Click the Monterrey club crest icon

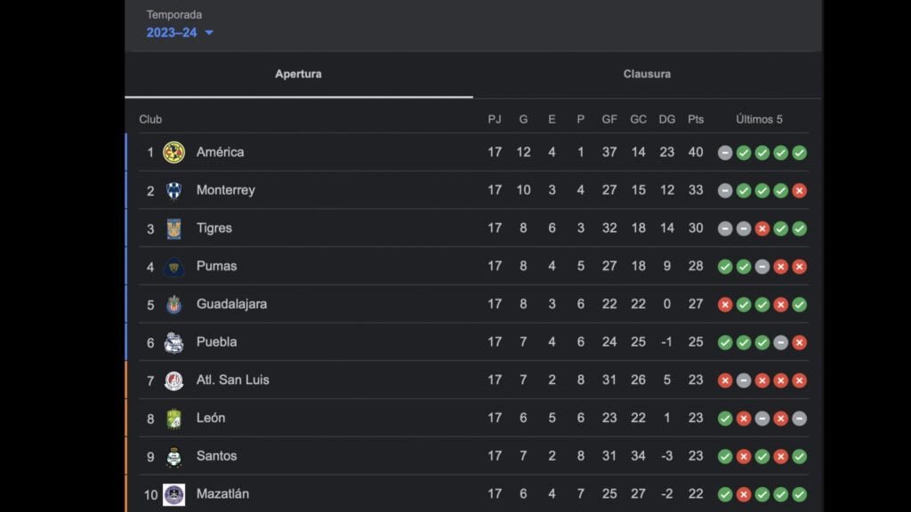point(173,190)
